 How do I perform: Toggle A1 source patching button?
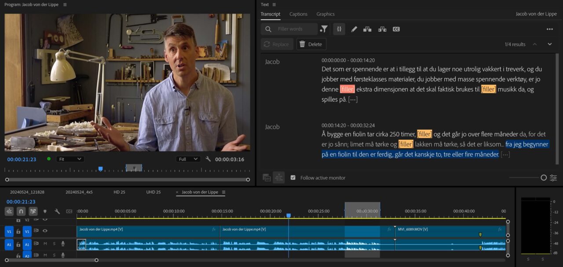[9, 244]
